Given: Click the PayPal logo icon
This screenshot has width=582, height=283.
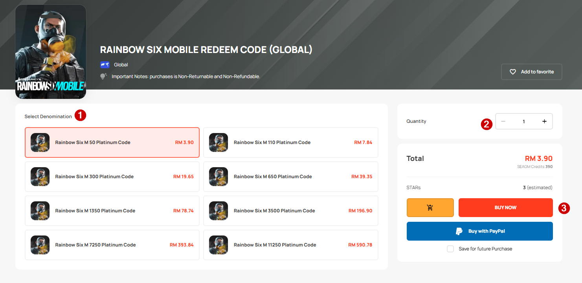Looking at the screenshot, I should click(459, 231).
